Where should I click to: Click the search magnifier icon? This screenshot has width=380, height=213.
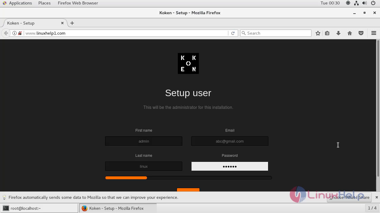tap(244, 33)
